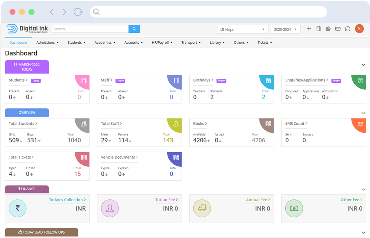Click the Today's Collection rupee icon
Image resolution: width=370 pixels, height=238 pixels.
pos(18,209)
